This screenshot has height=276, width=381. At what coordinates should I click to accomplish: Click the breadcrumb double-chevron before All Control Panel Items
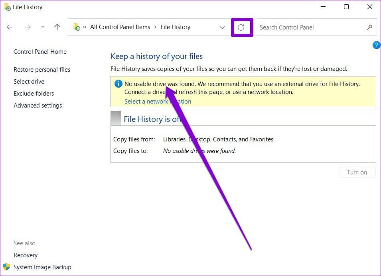coord(85,27)
